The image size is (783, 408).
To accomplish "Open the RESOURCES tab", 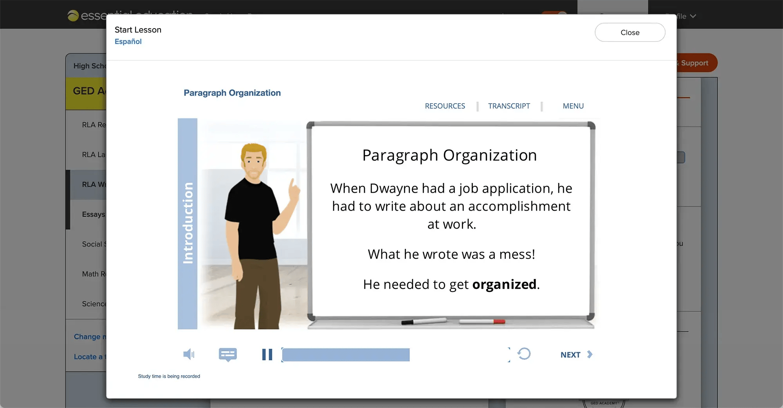I will pyautogui.click(x=445, y=106).
